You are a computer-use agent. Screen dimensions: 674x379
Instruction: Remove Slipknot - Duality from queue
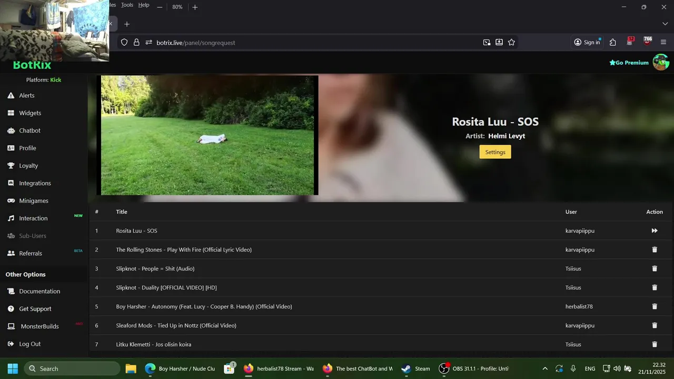(655, 287)
